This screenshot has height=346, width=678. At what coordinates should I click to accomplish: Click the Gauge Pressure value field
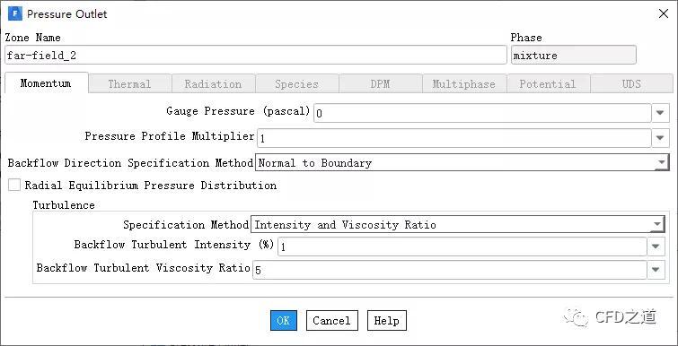click(482, 113)
